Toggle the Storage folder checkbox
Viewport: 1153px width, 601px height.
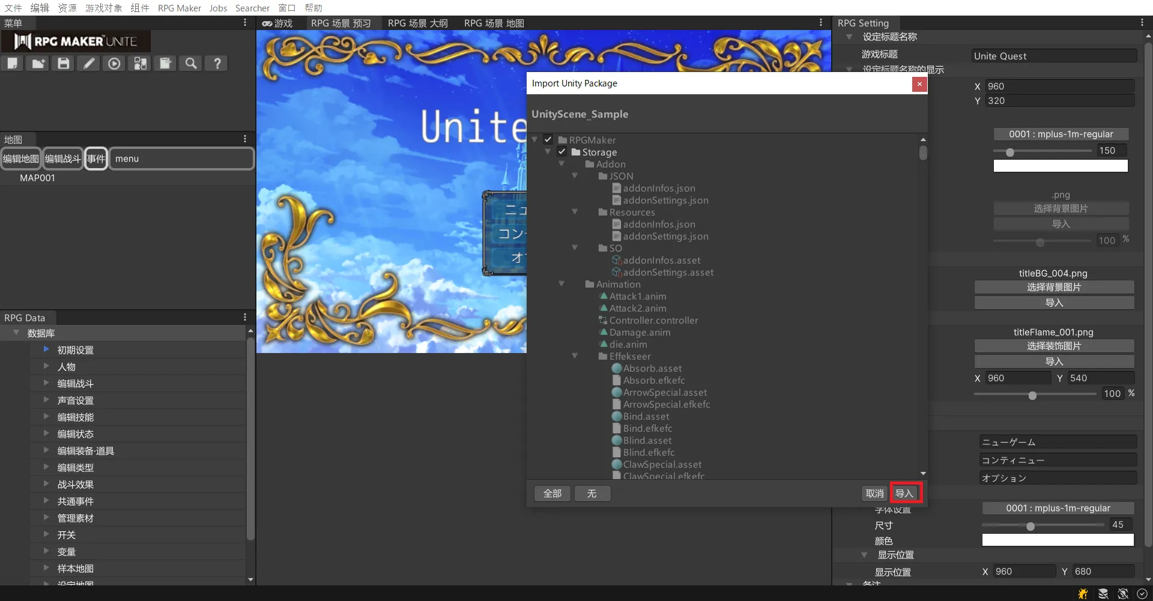[561, 152]
